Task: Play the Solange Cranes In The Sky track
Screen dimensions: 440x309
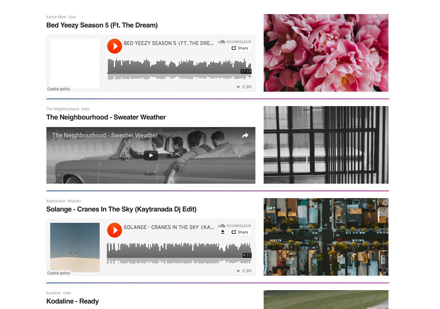Action: (x=114, y=230)
